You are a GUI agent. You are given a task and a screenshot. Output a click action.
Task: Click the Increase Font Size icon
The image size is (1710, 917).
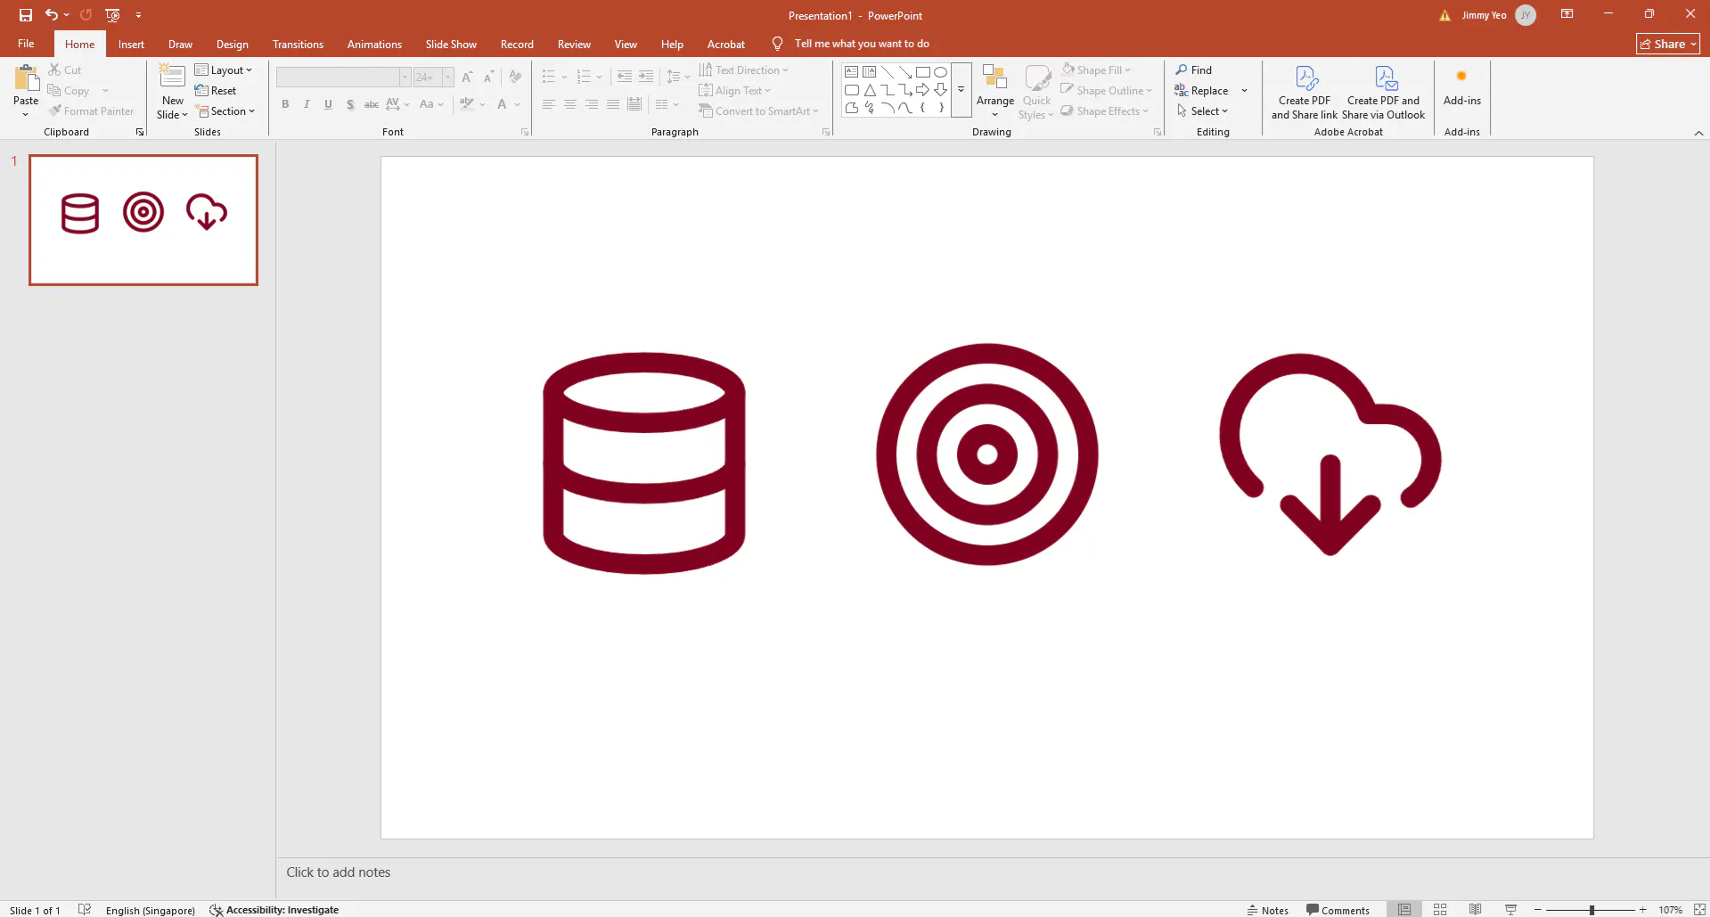coord(467,78)
